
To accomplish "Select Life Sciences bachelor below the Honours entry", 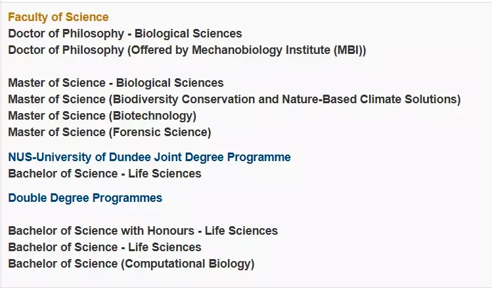I will coord(104,247).
